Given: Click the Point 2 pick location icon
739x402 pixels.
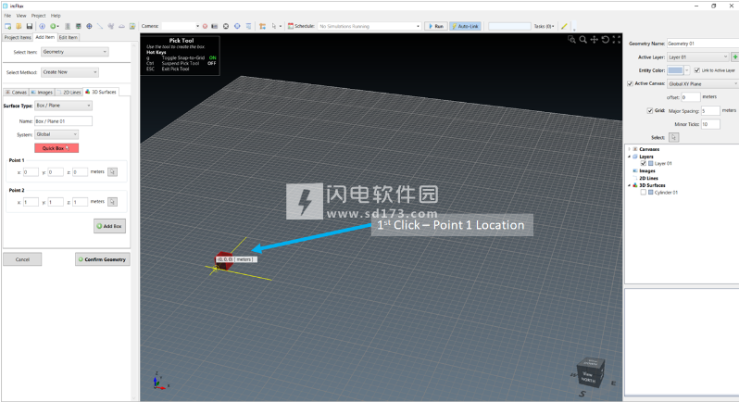Looking at the screenshot, I should [112, 202].
